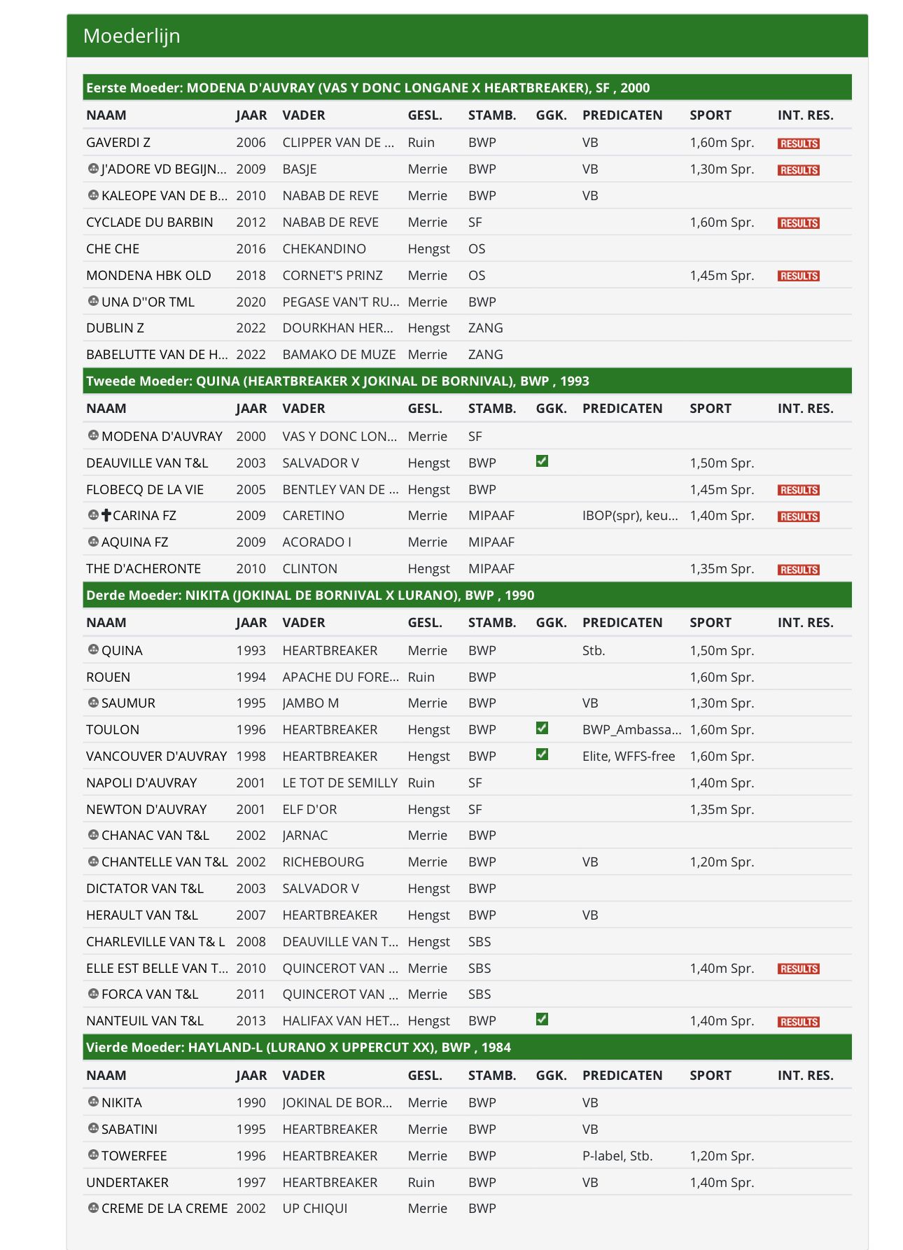Click approved checkmark for DEAUVILLE VAN T&L

pyautogui.click(x=542, y=461)
